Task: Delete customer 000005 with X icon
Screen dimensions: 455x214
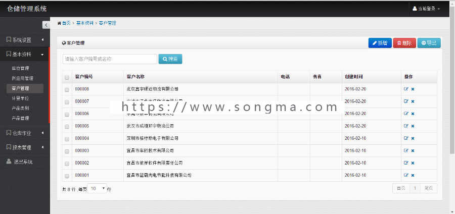Action: point(413,126)
